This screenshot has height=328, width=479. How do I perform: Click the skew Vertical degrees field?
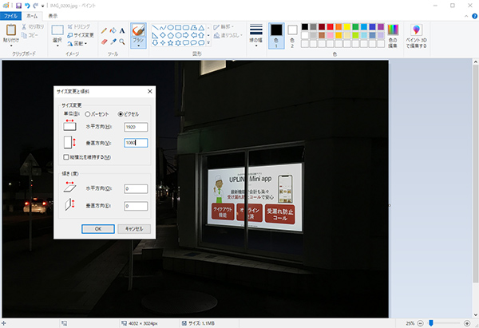(x=136, y=206)
